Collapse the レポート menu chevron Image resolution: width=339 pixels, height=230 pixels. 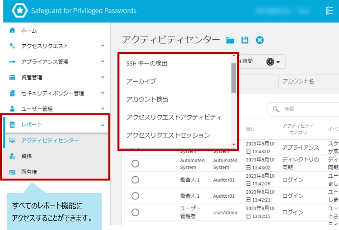(103, 125)
